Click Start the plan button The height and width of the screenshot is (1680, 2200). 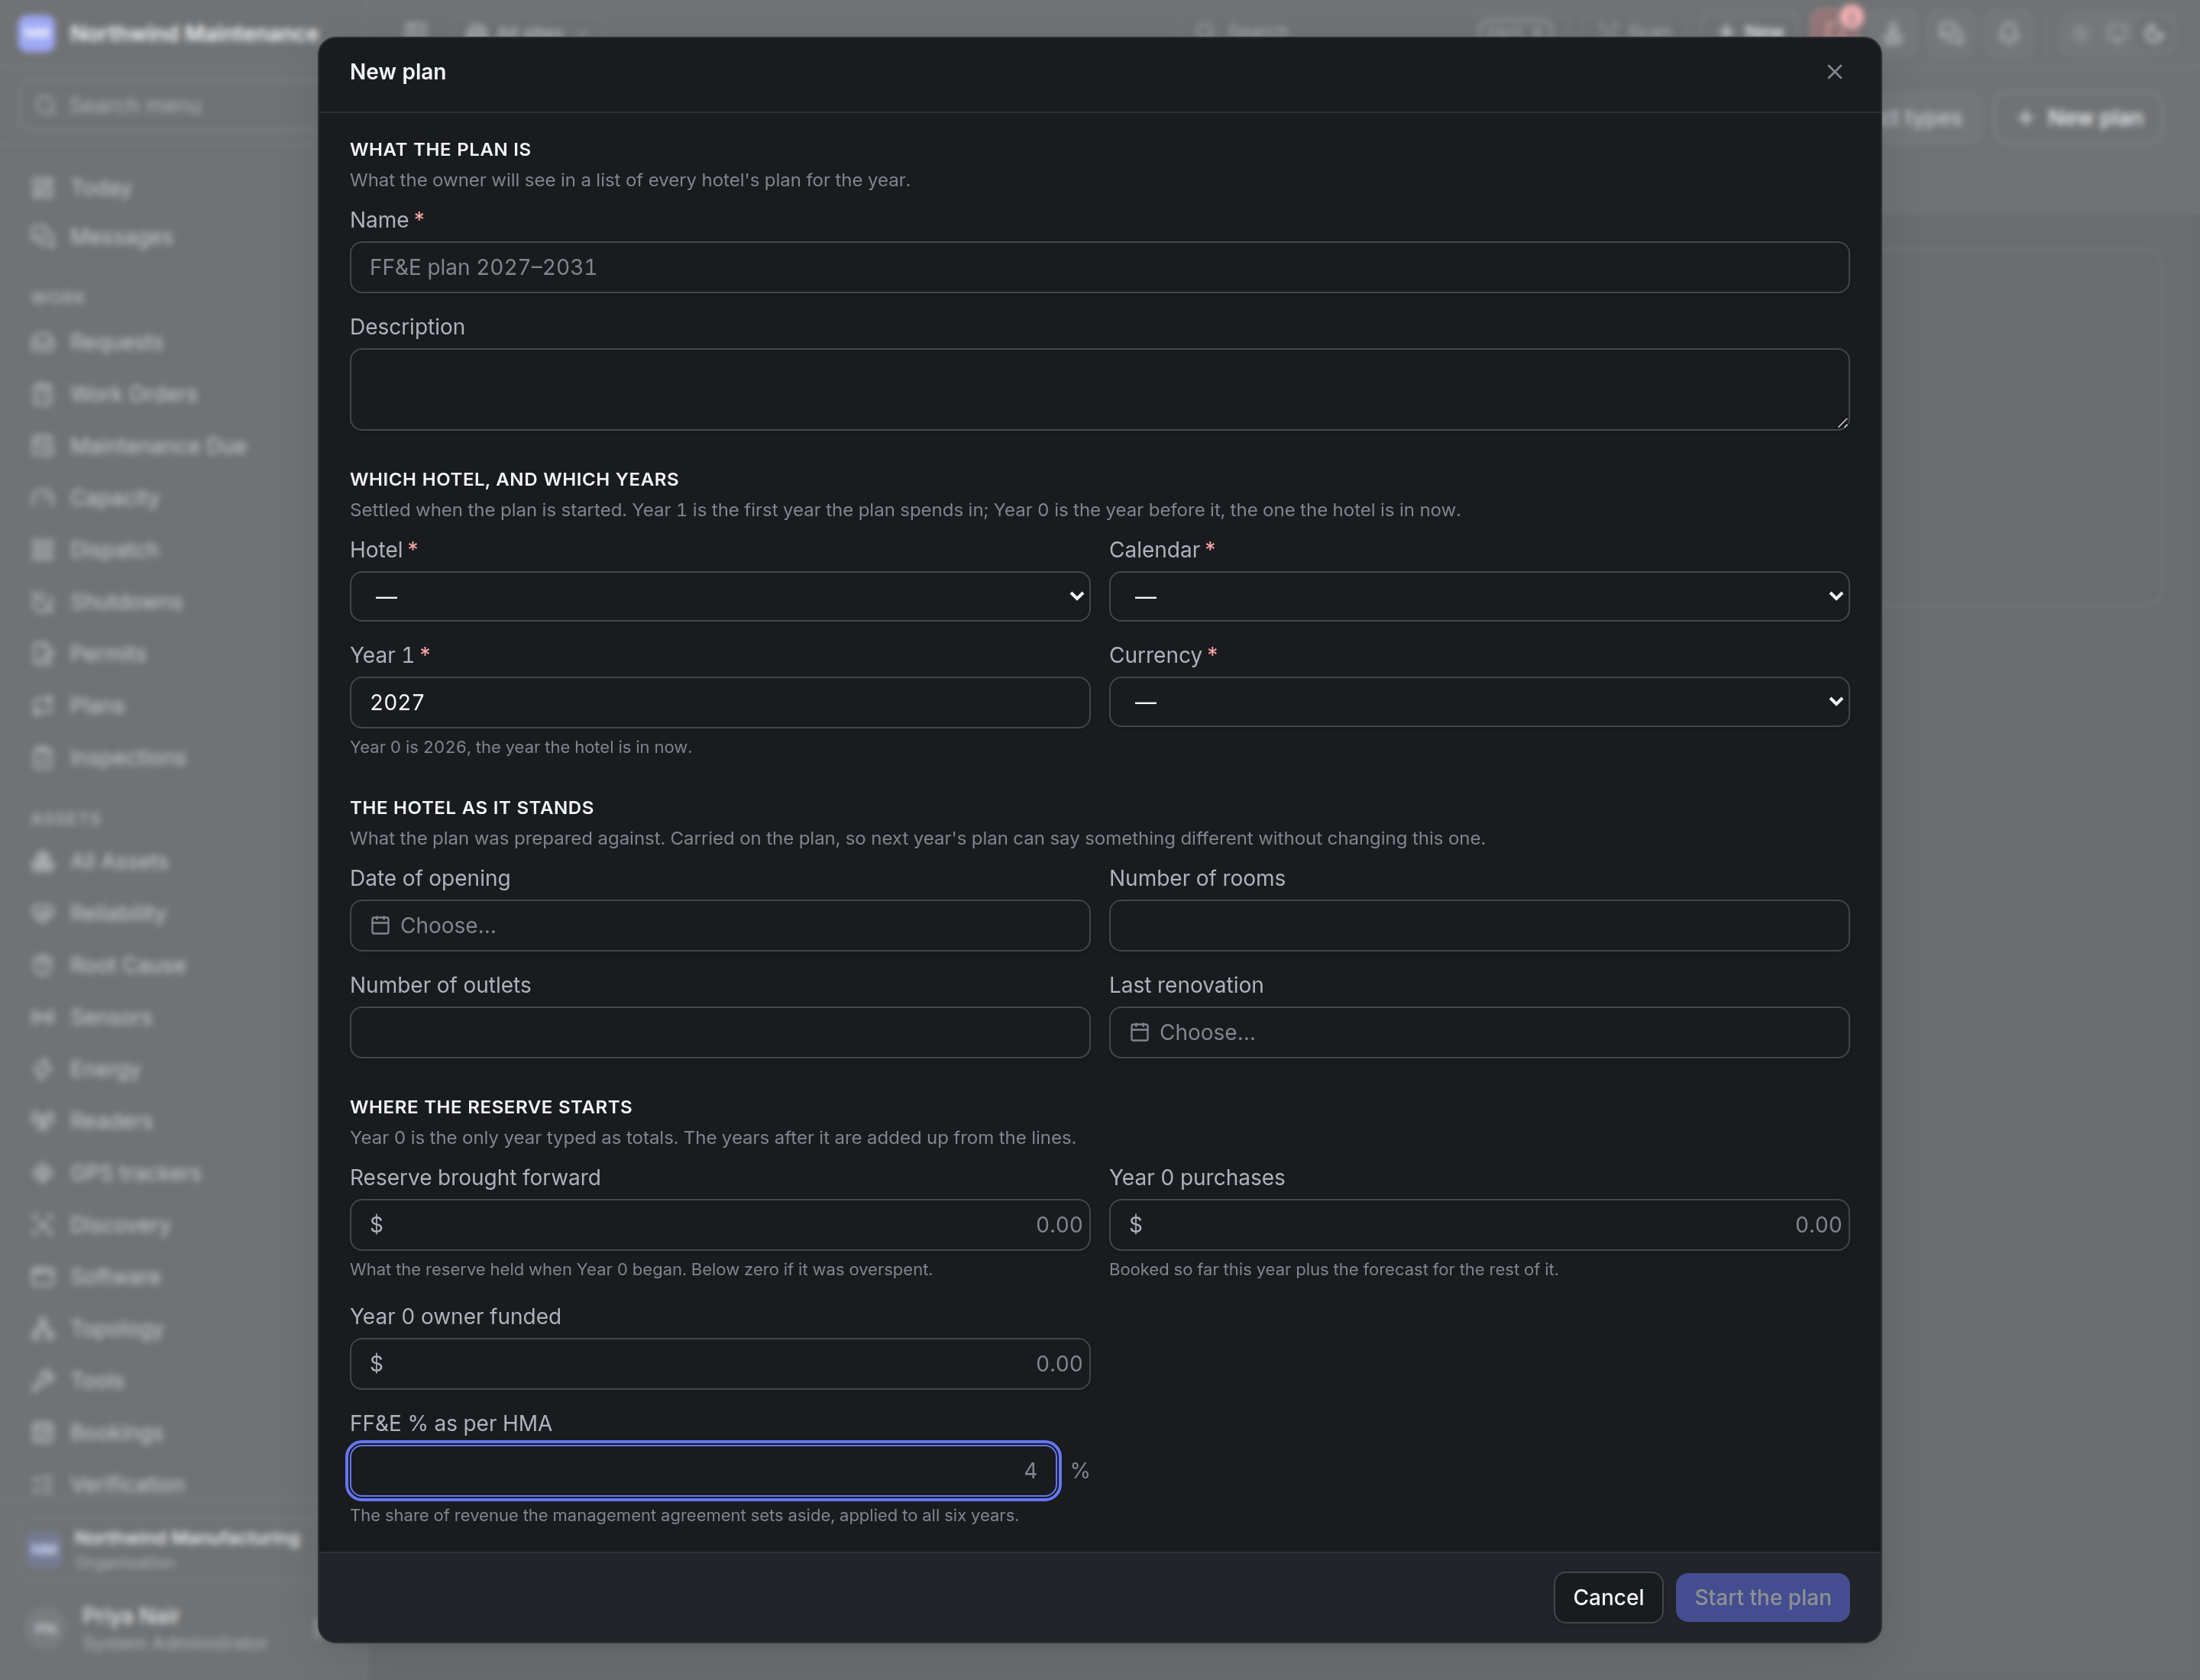tap(1762, 1597)
